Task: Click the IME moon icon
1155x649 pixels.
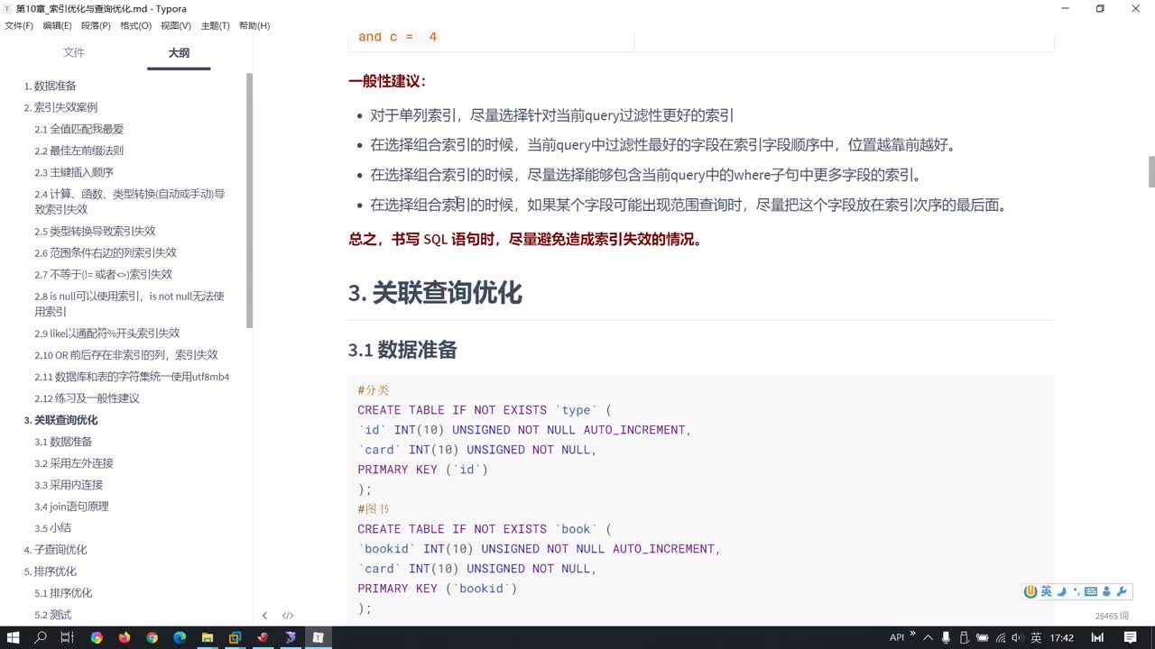Action: pos(1061,591)
